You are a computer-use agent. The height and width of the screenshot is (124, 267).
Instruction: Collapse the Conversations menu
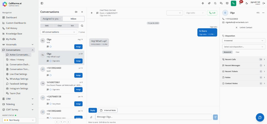[18, 50]
